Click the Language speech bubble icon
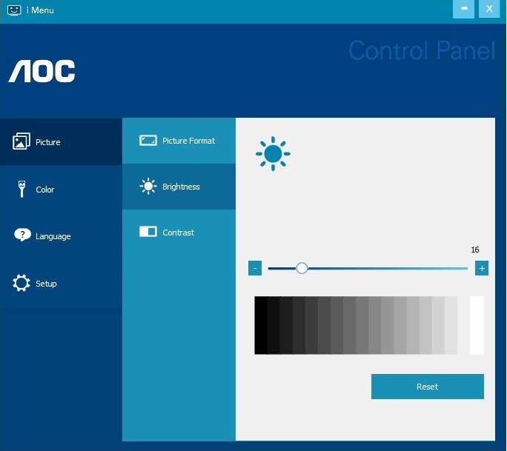This screenshot has width=507, height=451. click(x=22, y=235)
